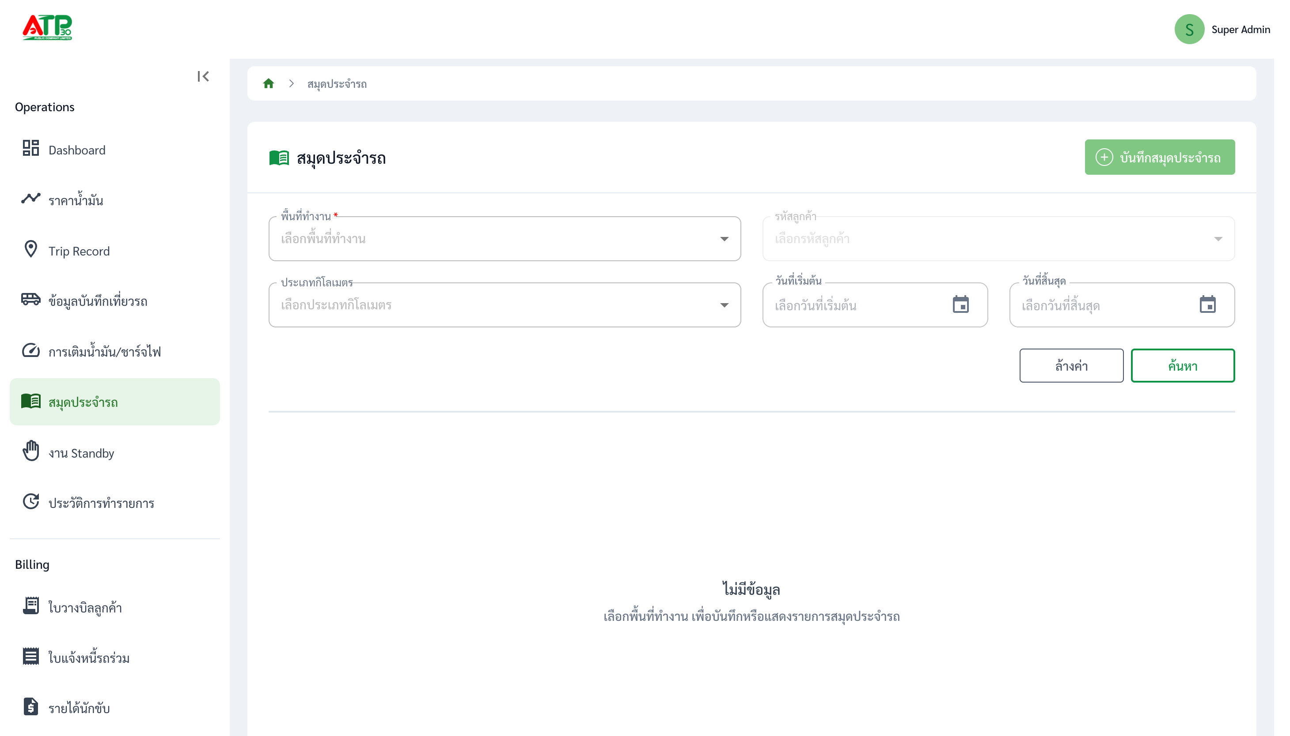Open รายได้นักขับ under Billing
The image size is (1290, 736).
(115, 709)
